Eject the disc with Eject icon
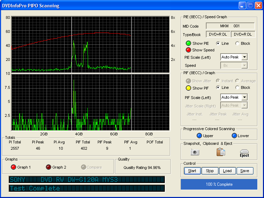 click(x=244, y=153)
